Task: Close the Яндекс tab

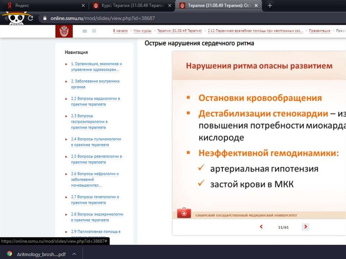Action: click(83, 6)
